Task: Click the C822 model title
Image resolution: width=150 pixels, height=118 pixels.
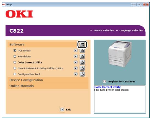Action: point(17,31)
